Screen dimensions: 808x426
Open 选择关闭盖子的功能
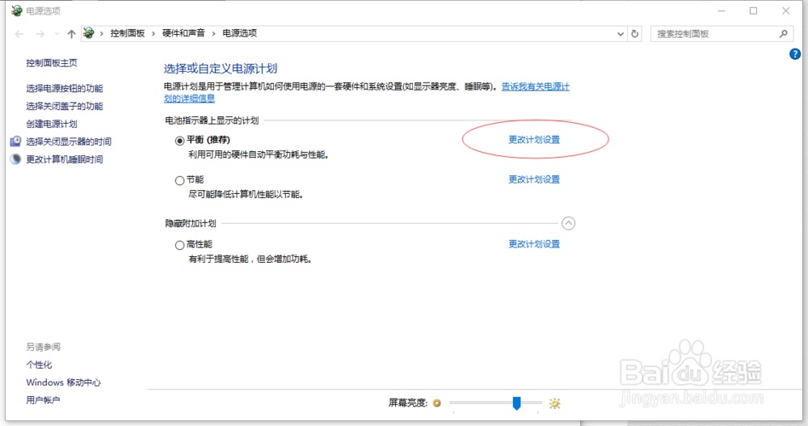click(65, 106)
